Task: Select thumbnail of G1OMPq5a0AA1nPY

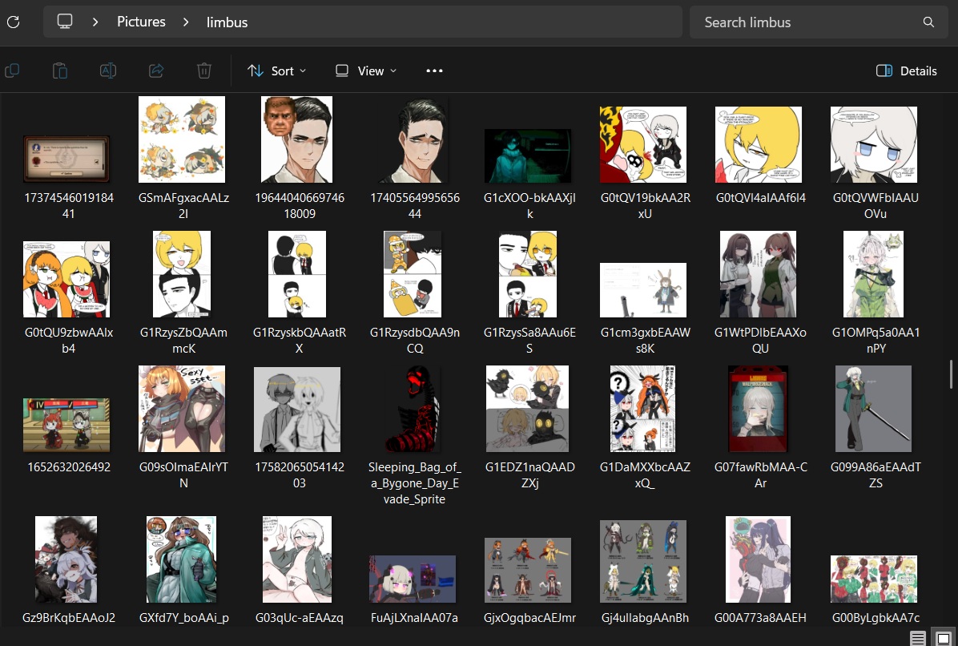Action: tap(874, 274)
